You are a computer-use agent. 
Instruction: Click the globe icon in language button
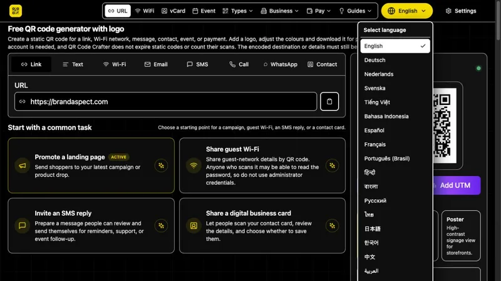[x=391, y=11]
